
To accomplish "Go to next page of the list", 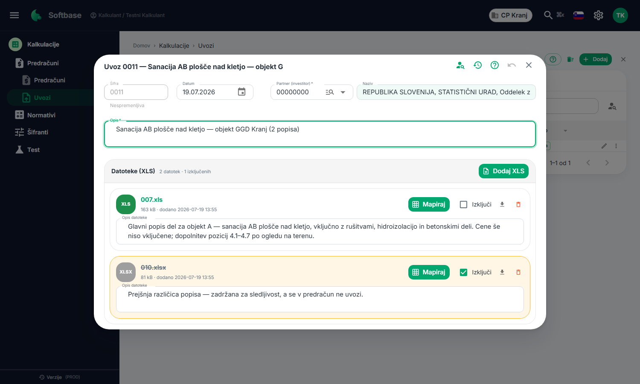I will pos(607,163).
